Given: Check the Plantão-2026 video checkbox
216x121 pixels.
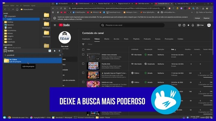Looking at the screenshot, I should point(83,64).
